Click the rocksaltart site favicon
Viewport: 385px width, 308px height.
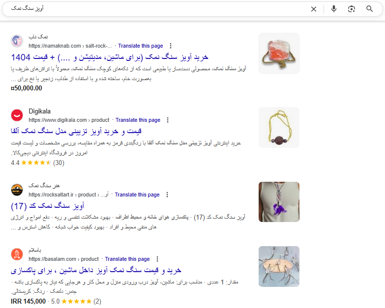coord(17,190)
